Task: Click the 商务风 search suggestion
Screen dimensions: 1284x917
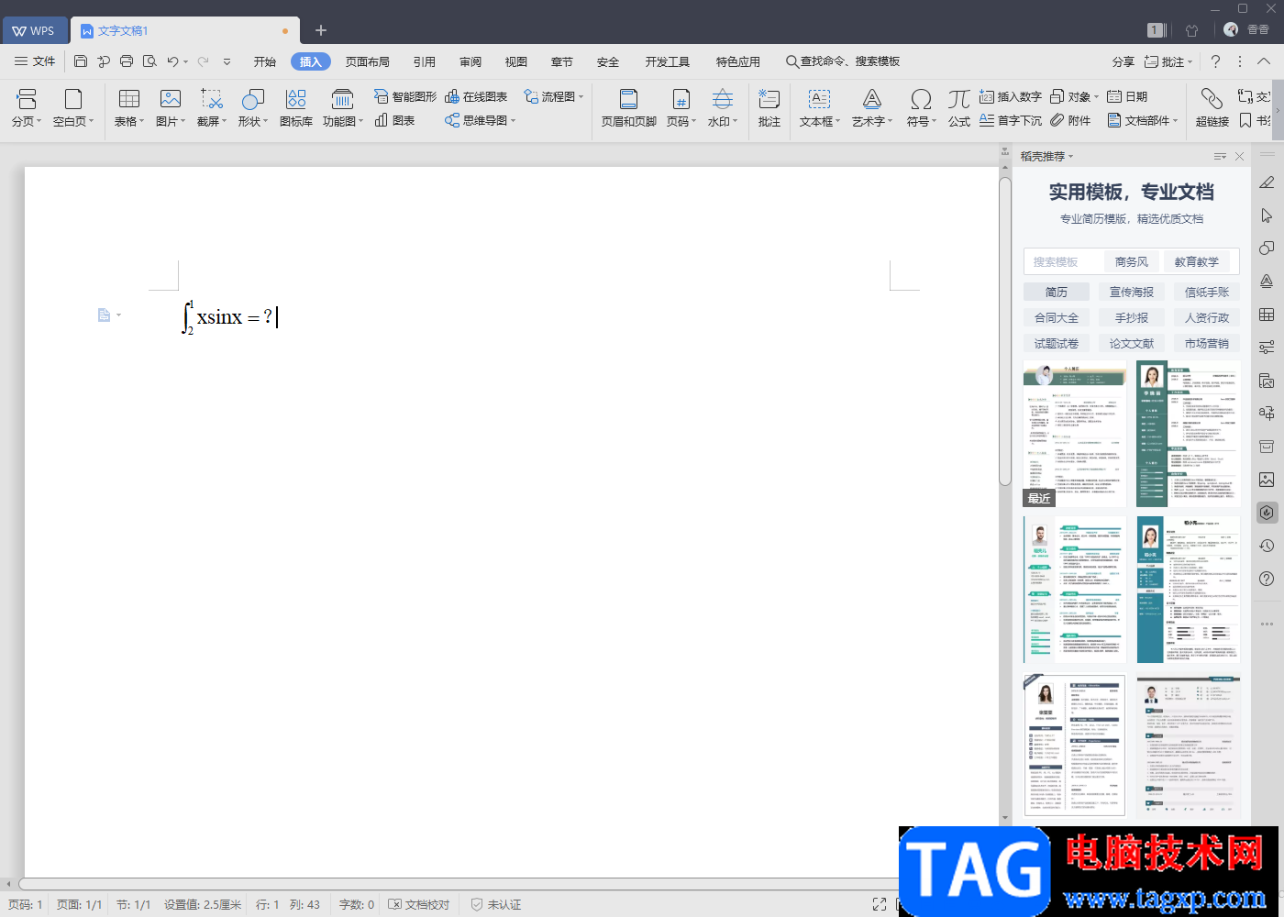Action: (1132, 261)
